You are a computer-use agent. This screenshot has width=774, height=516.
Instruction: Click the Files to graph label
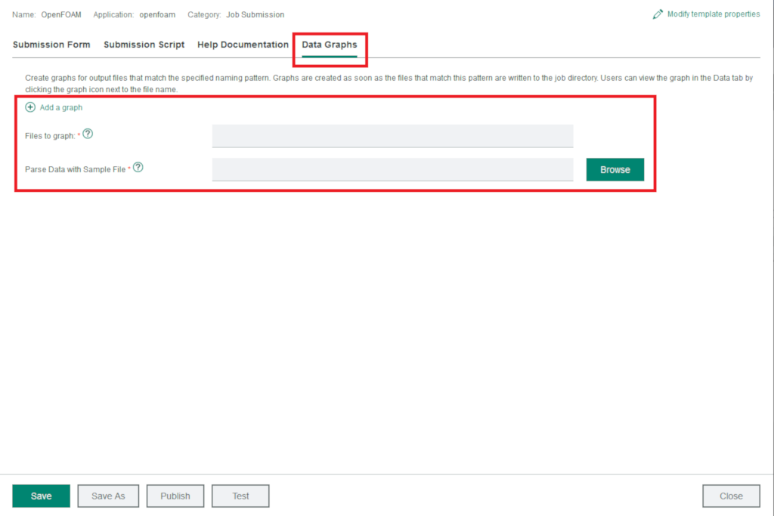pos(50,136)
